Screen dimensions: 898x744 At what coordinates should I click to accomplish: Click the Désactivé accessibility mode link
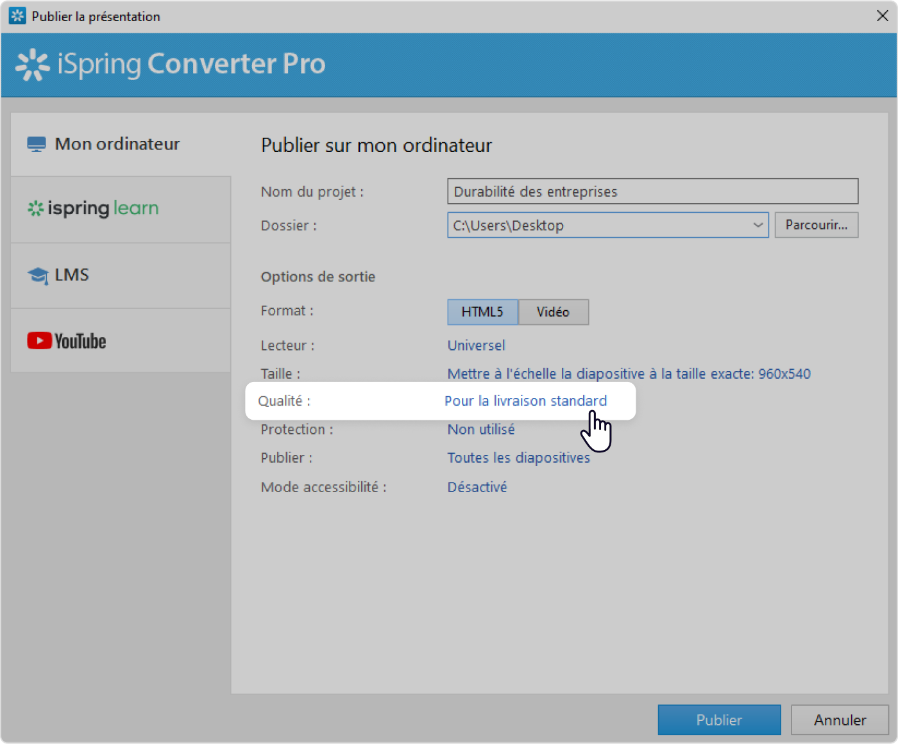pyautogui.click(x=477, y=487)
